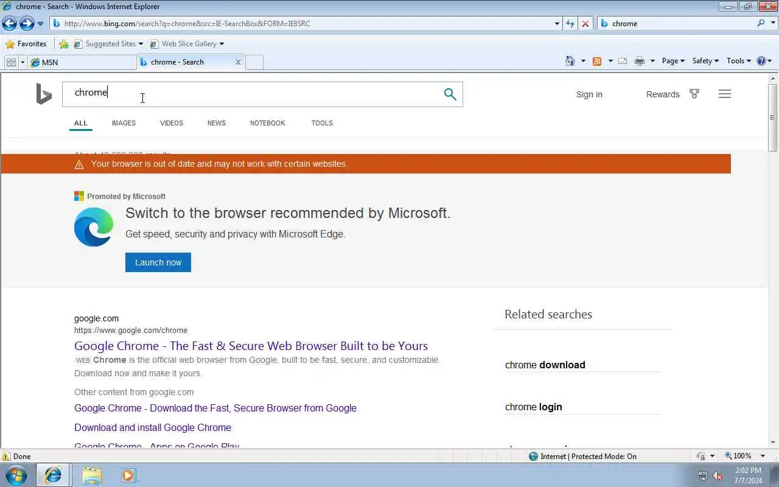Click the Microsoft Edge logo
This screenshot has height=487, width=779.
(x=94, y=227)
